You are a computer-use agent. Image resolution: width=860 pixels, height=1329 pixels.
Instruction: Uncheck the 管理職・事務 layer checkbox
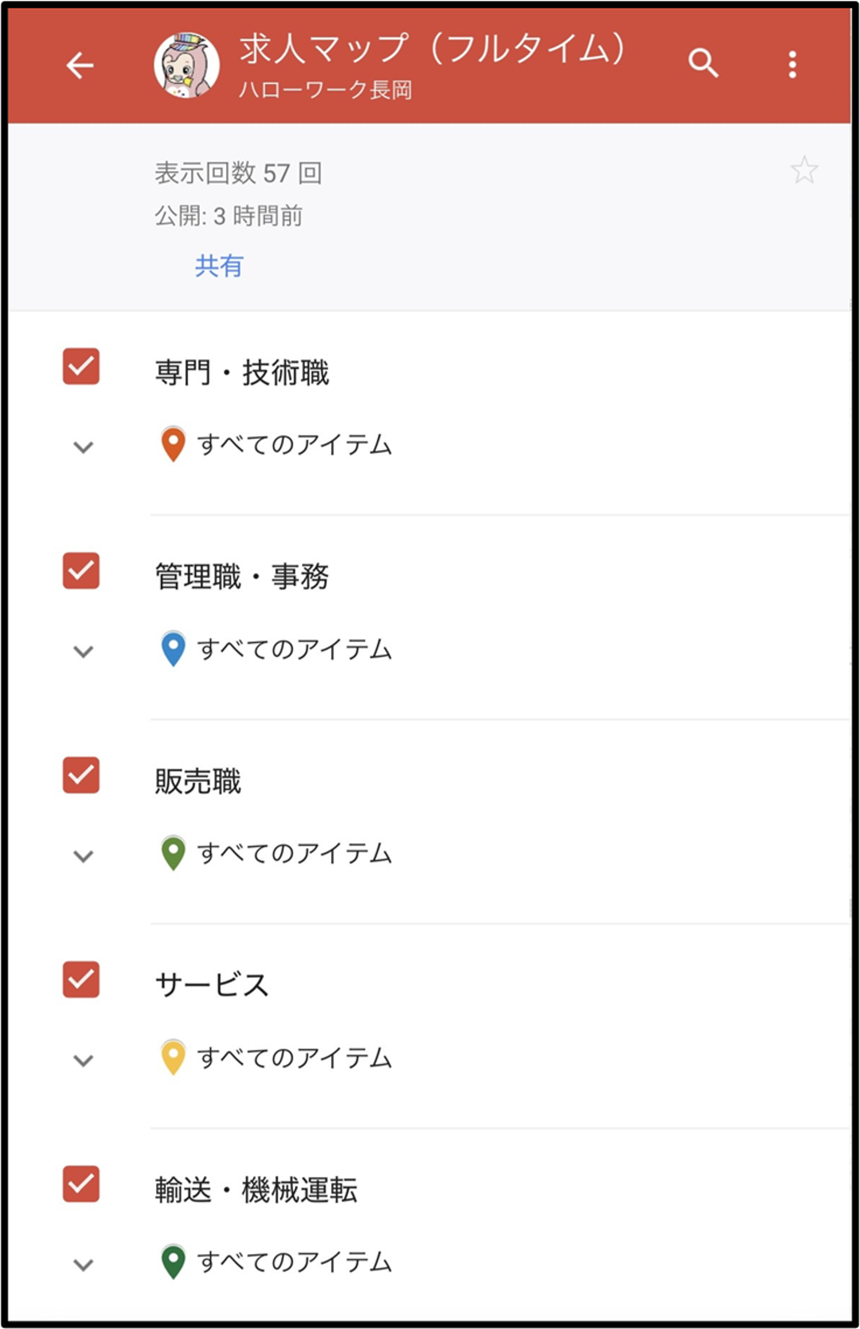[x=81, y=571]
